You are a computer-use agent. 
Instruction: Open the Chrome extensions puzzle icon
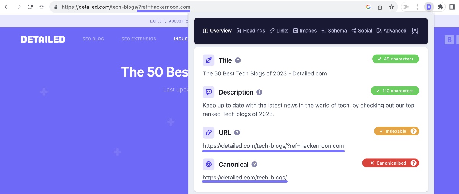coord(441,7)
